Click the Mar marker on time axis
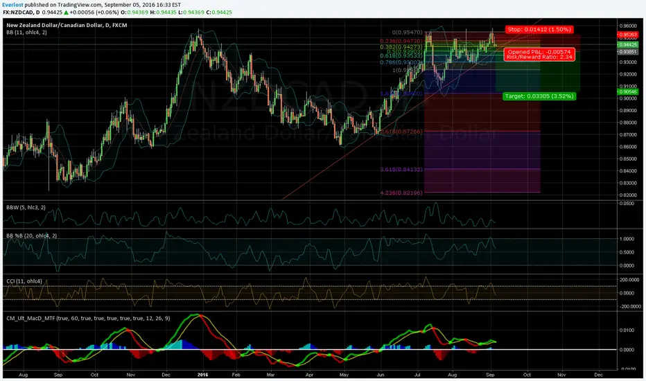 [x=270, y=375]
